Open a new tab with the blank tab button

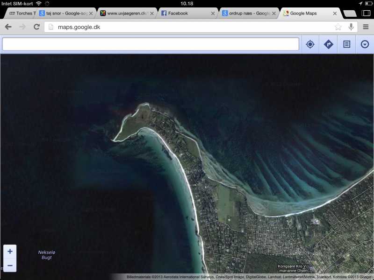pyautogui.click(x=350, y=14)
